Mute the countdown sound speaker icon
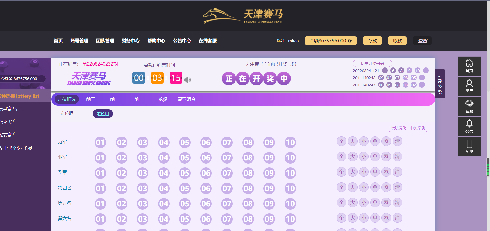 188,80
